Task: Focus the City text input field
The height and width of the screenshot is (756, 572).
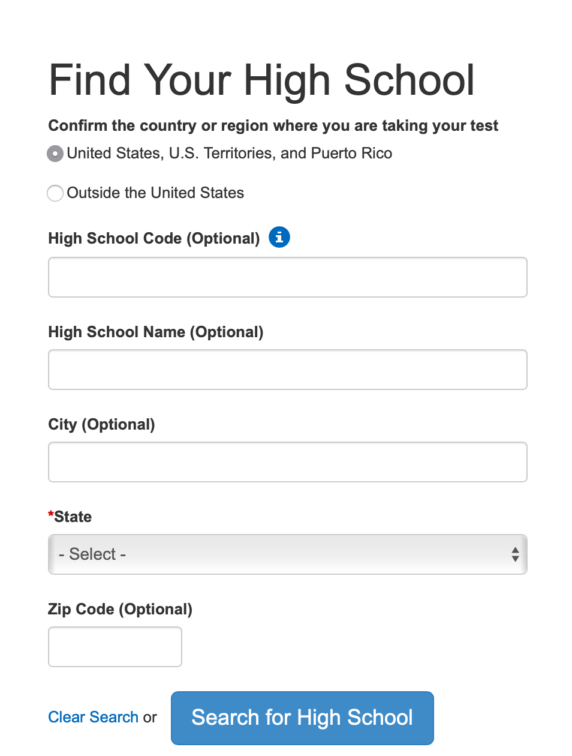Action: click(x=288, y=462)
